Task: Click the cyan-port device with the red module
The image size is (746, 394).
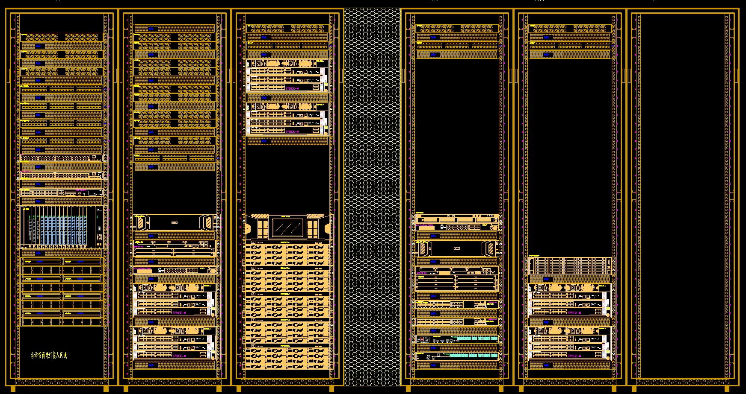Action: click(458, 339)
